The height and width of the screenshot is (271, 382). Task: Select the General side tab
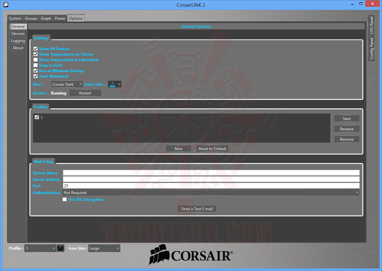[18, 26]
